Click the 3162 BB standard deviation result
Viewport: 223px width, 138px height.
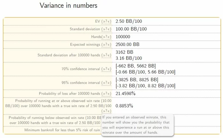(124, 52)
